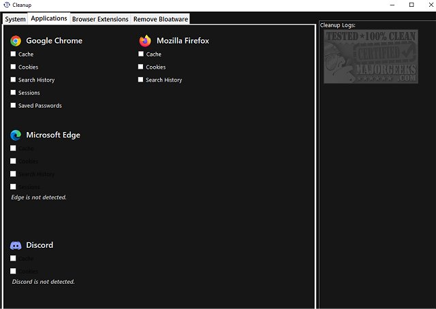Toggle Microsoft Edge Cache checkbox

pos(13,148)
